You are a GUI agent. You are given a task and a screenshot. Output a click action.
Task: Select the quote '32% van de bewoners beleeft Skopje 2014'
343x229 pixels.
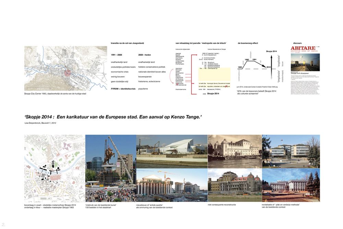(257, 91)
